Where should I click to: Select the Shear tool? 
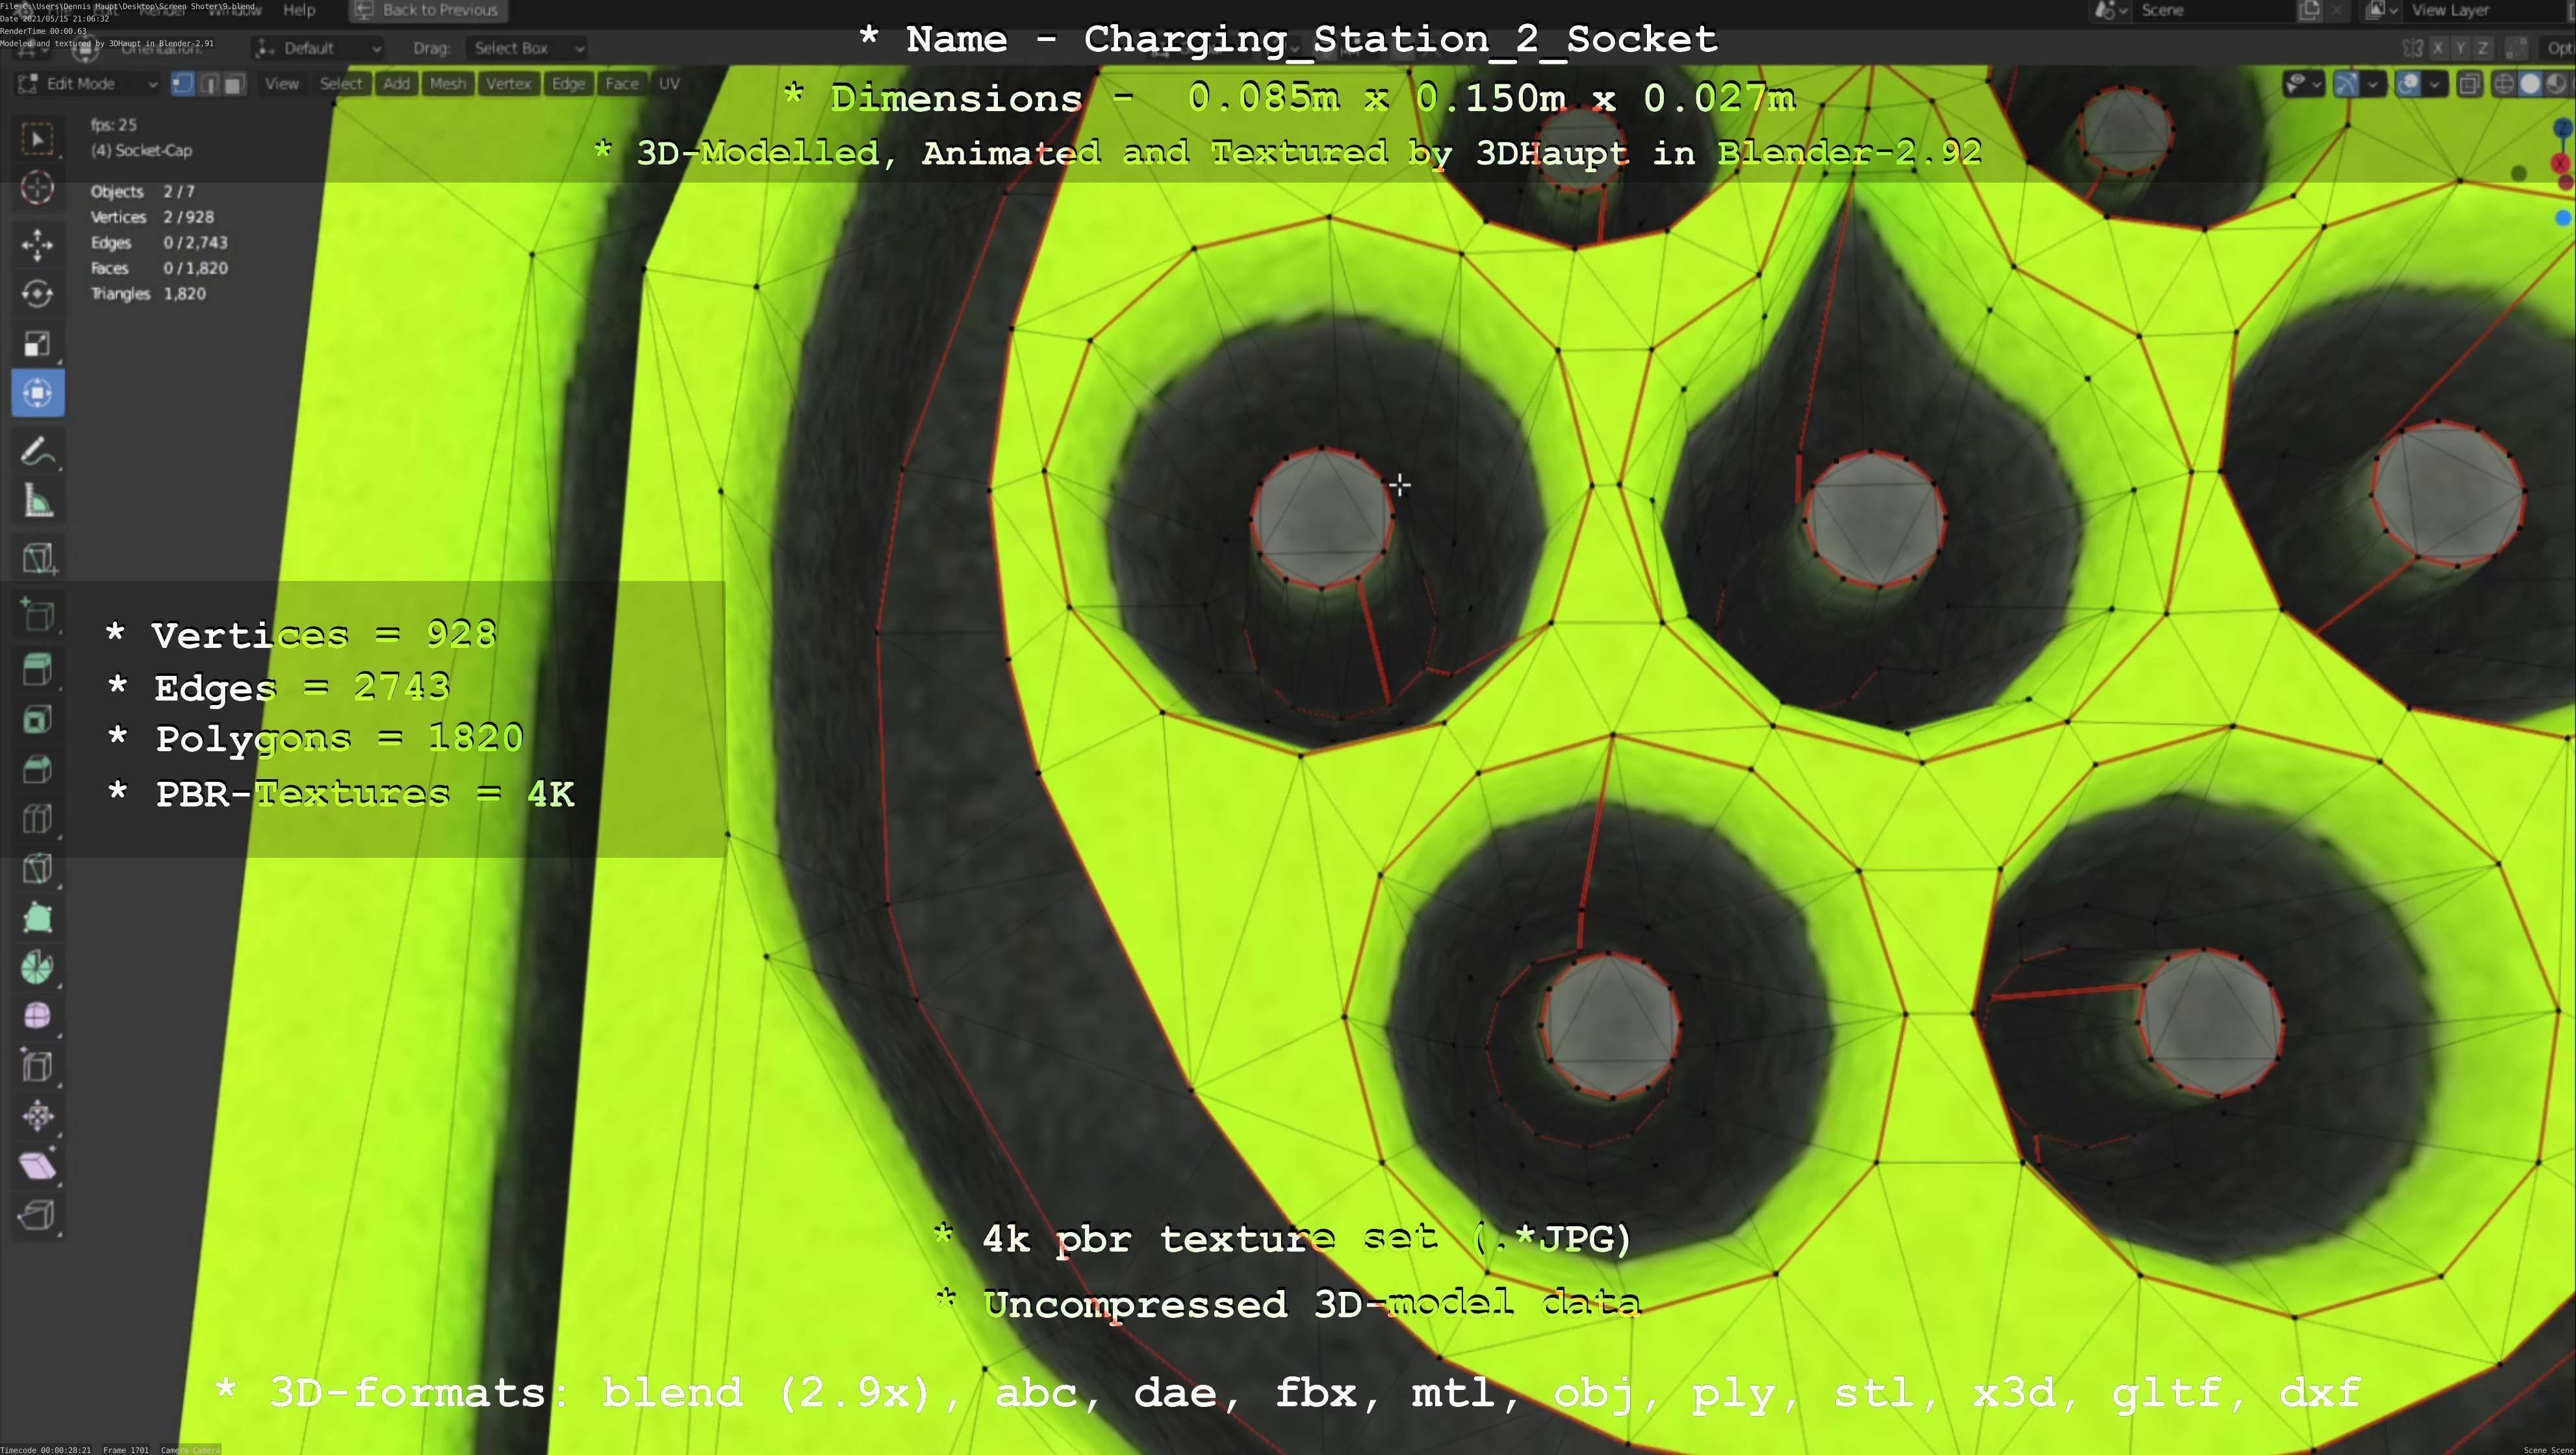point(37,1166)
